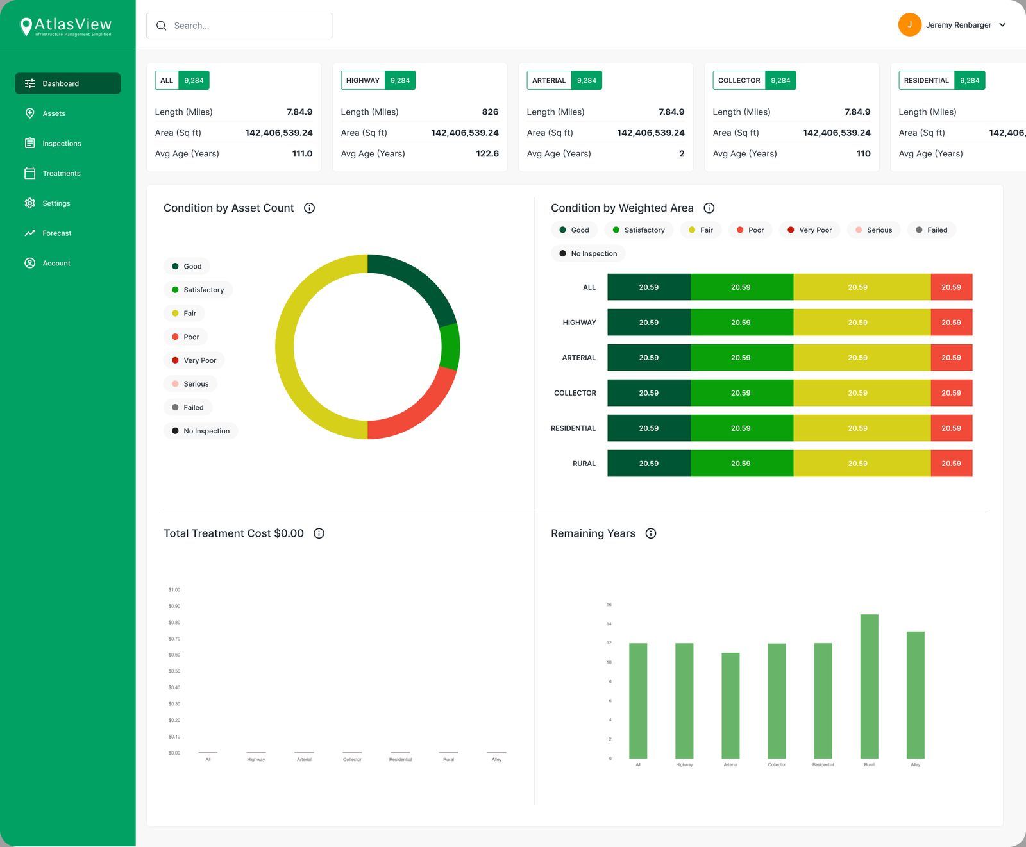The height and width of the screenshot is (847, 1026).
Task: Select the RESIDENTIAL 9,284 category badge
Action: coord(942,80)
